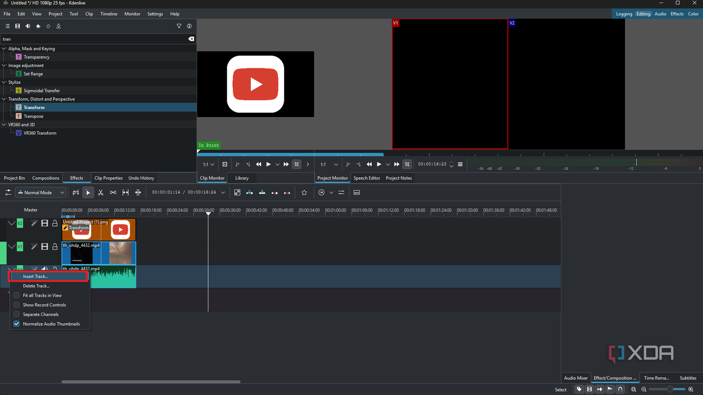This screenshot has height=395, width=703.
Task: Click the favorite effects star icon
Action: (x=48, y=26)
